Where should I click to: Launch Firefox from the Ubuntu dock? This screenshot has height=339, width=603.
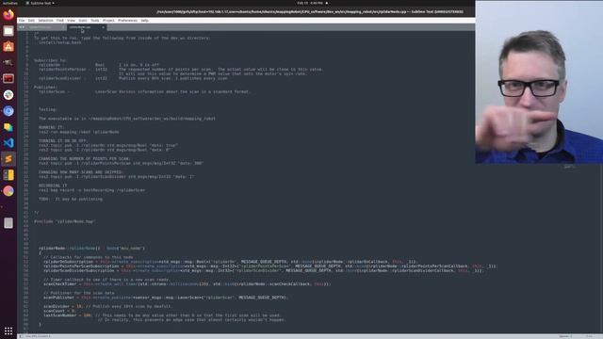click(x=8, y=15)
